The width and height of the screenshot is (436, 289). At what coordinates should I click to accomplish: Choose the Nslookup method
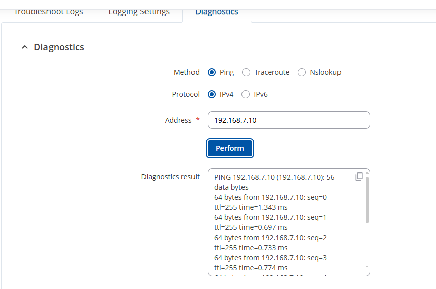[302, 72]
